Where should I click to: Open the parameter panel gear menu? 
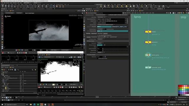coord(123,13)
